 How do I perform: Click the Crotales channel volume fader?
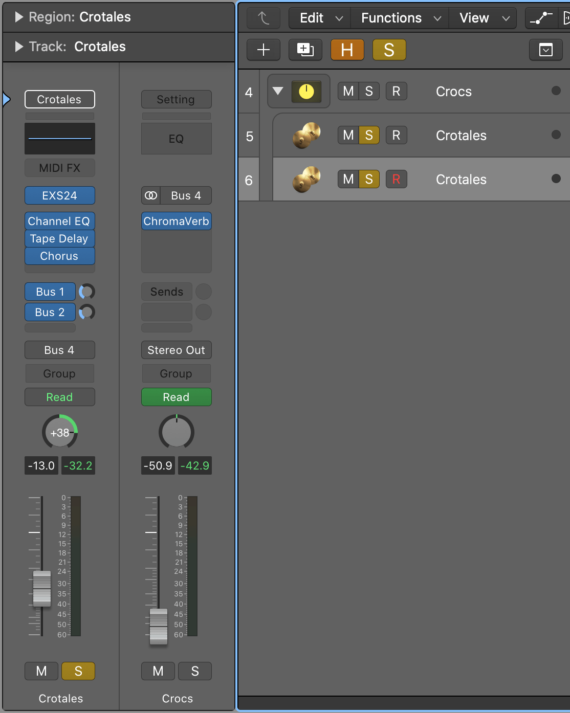click(x=42, y=588)
